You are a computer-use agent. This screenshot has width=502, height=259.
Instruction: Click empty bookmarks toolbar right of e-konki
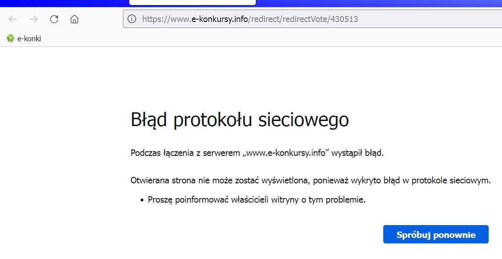[229, 39]
